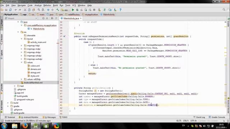230x129 pixels.
Task: Expand the test folder in tree
Action: click(x=15, y=86)
